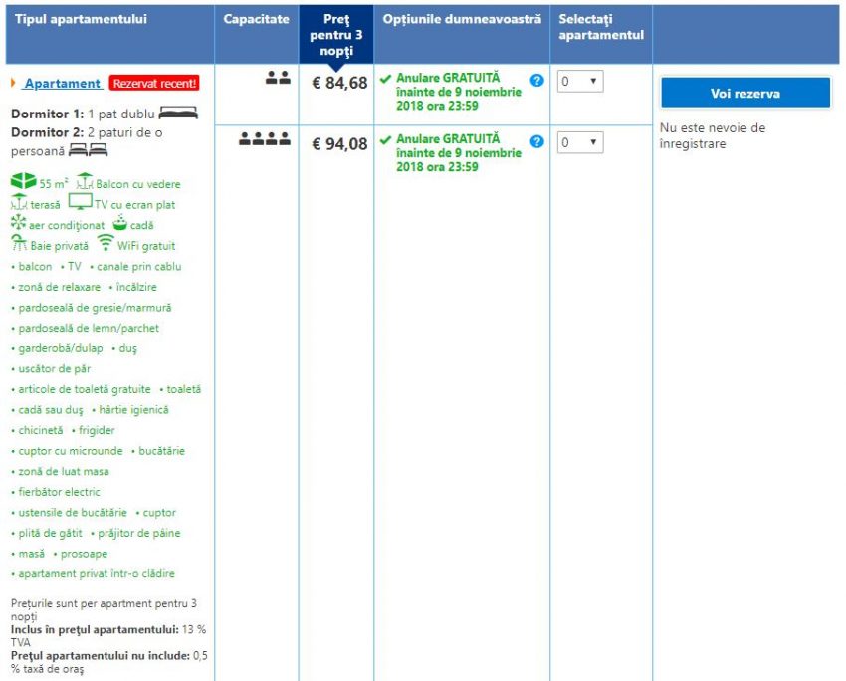This screenshot has width=846, height=681.
Task: Click the two-person capacity icon
Action: 278,79
